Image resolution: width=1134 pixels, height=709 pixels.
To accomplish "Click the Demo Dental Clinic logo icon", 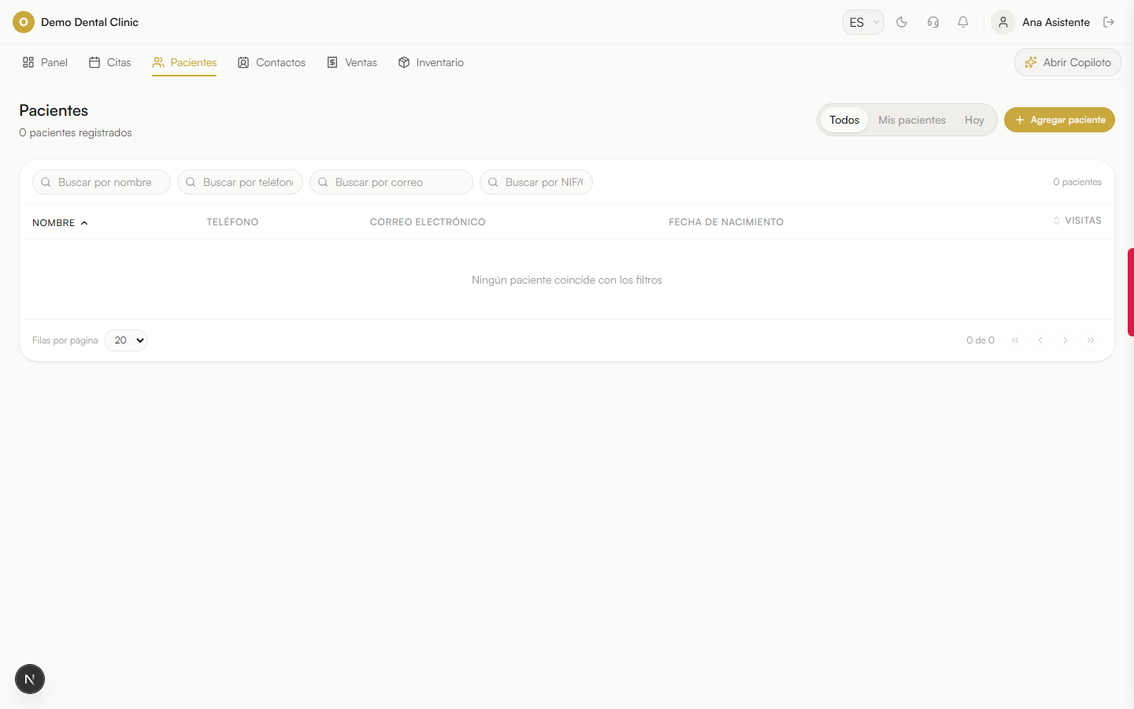I will [24, 22].
